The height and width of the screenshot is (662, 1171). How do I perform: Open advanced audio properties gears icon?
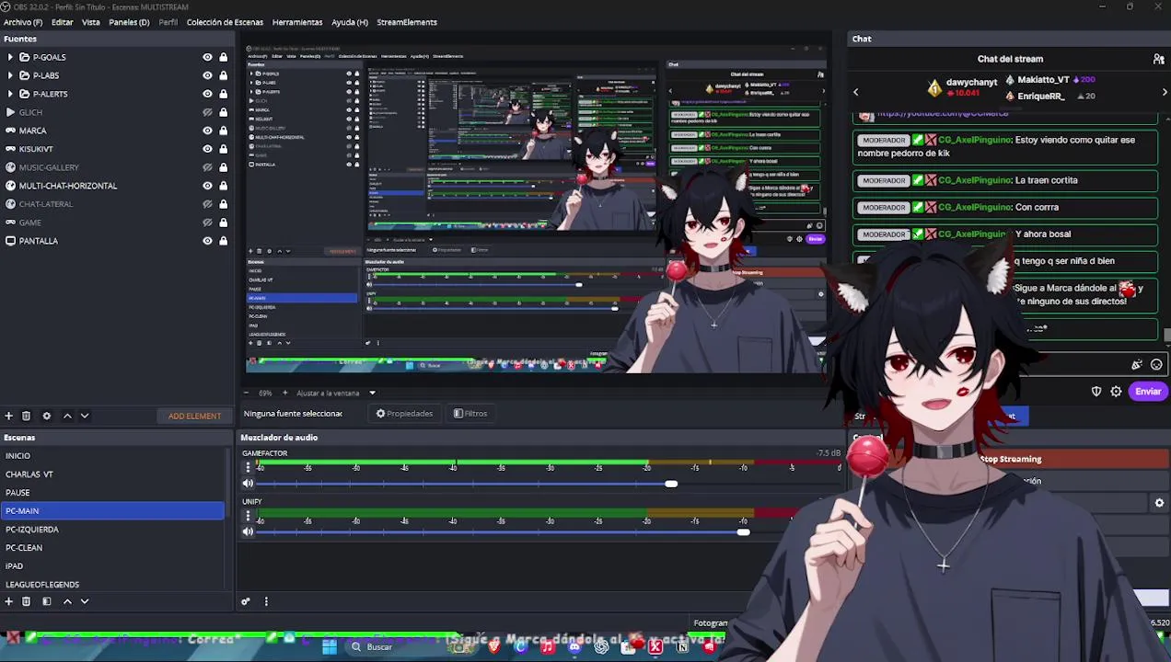point(246,601)
